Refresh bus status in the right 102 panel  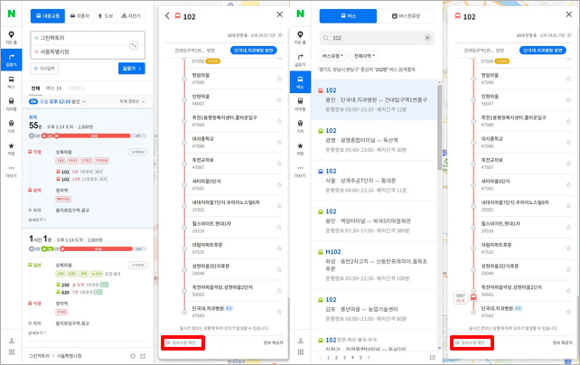tap(569, 35)
